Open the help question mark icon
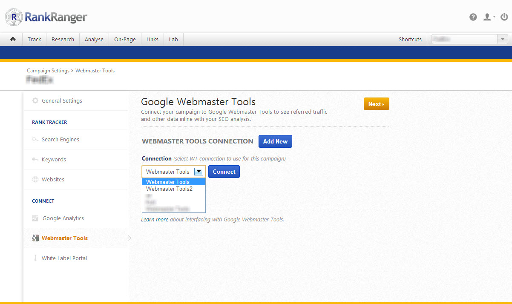 (x=473, y=17)
